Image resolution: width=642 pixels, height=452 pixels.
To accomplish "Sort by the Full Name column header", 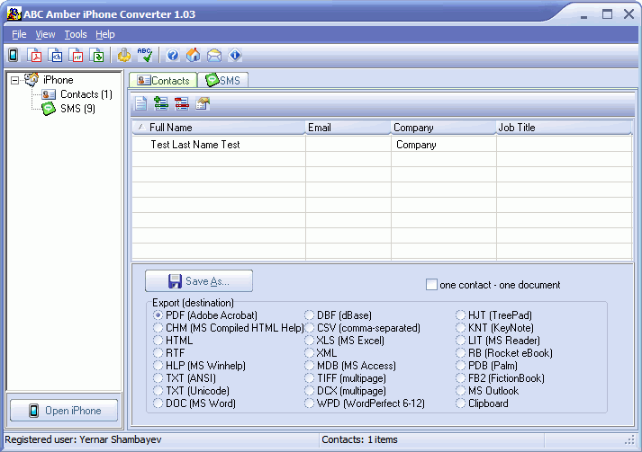I will [x=219, y=128].
